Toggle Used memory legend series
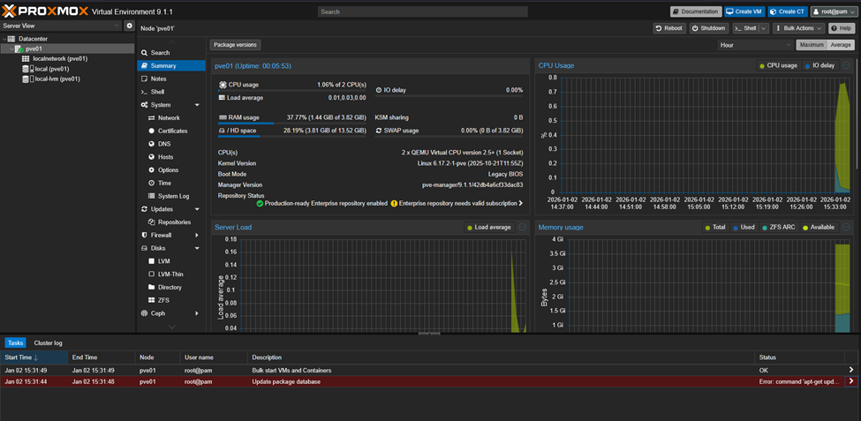This screenshot has width=861, height=421. [x=743, y=227]
